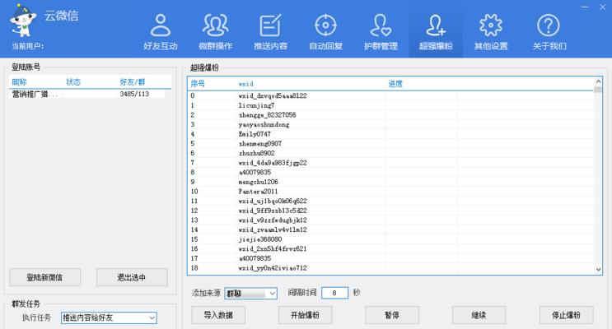Click the 昵称 column header
This screenshot has width=612, height=329.
click(19, 82)
